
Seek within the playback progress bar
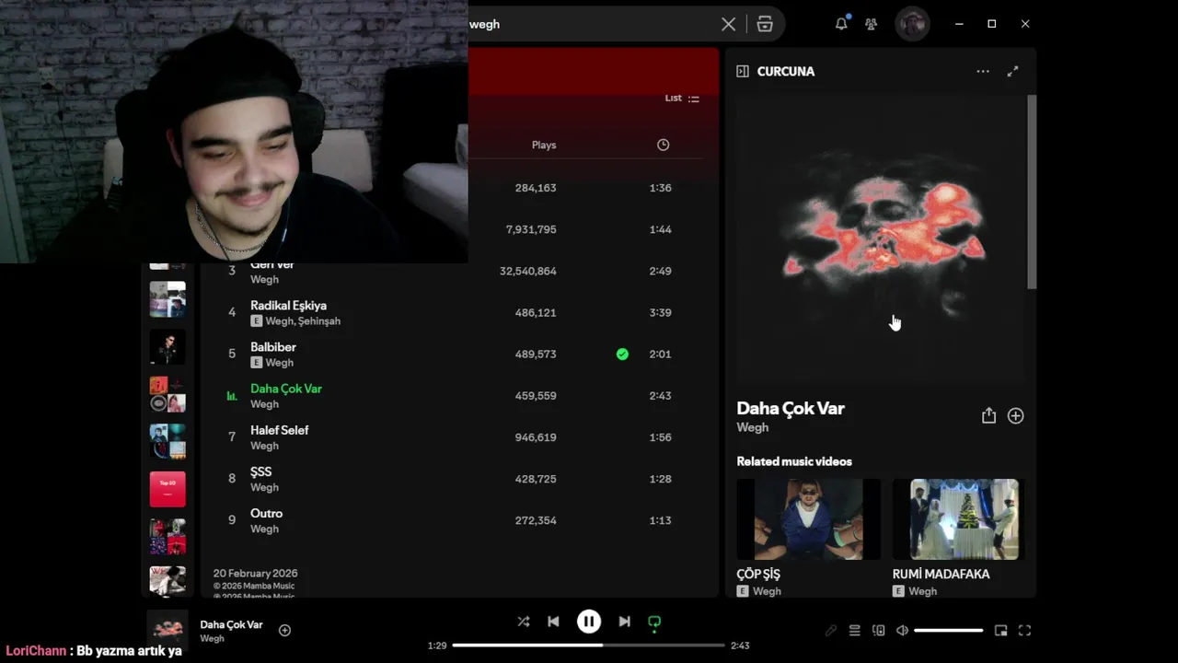click(x=589, y=646)
